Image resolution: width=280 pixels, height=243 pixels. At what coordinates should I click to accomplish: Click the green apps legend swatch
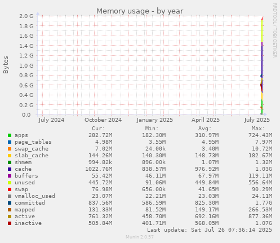pos(10,135)
